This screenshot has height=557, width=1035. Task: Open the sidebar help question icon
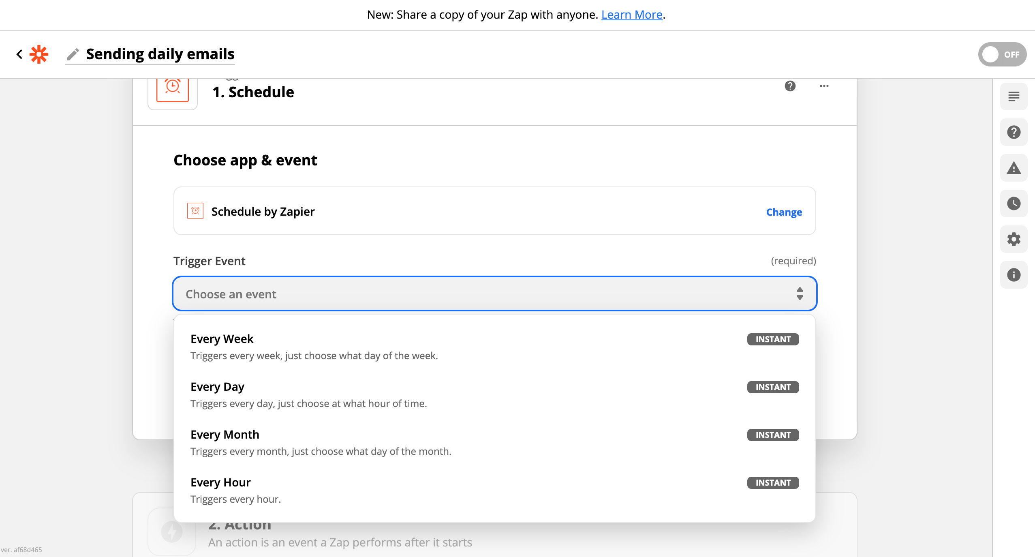(x=1014, y=132)
